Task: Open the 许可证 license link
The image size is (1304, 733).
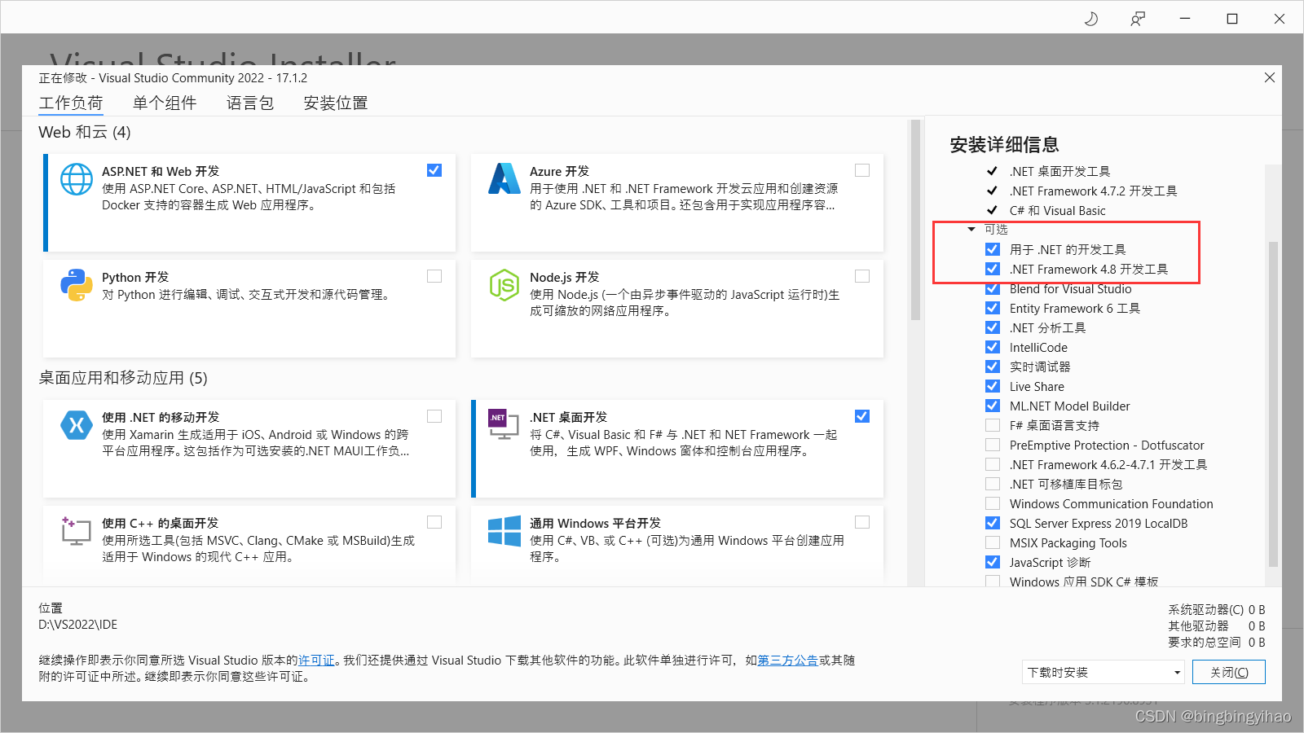Action: click(x=316, y=661)
